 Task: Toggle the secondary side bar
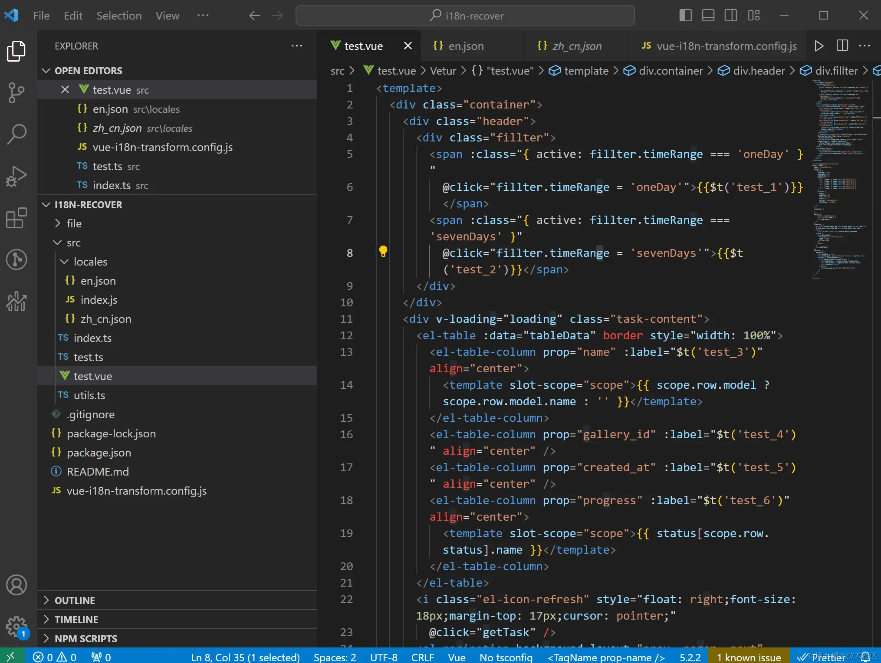coord(731,16)
